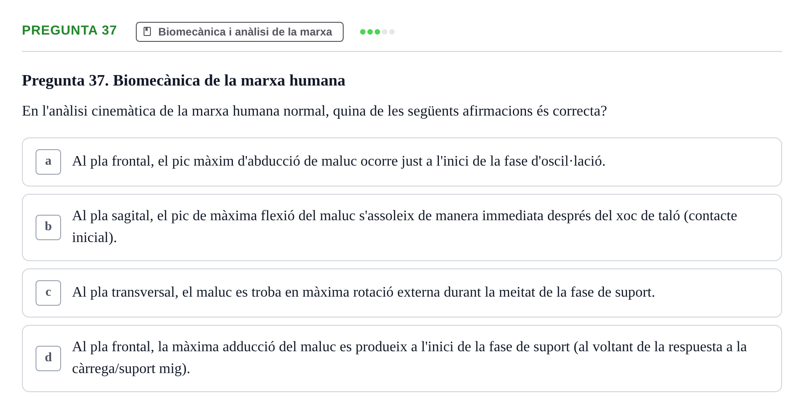Viewport: 804px width, 414px height.
Task: Choose the option about màxima rotació externa
Action: point(402,293)
